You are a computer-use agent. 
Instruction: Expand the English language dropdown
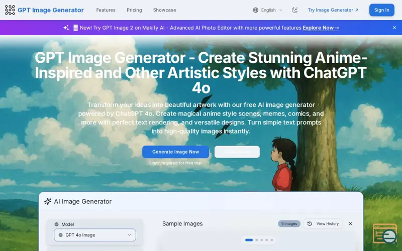pyautogui.click(x=268, y=10)
